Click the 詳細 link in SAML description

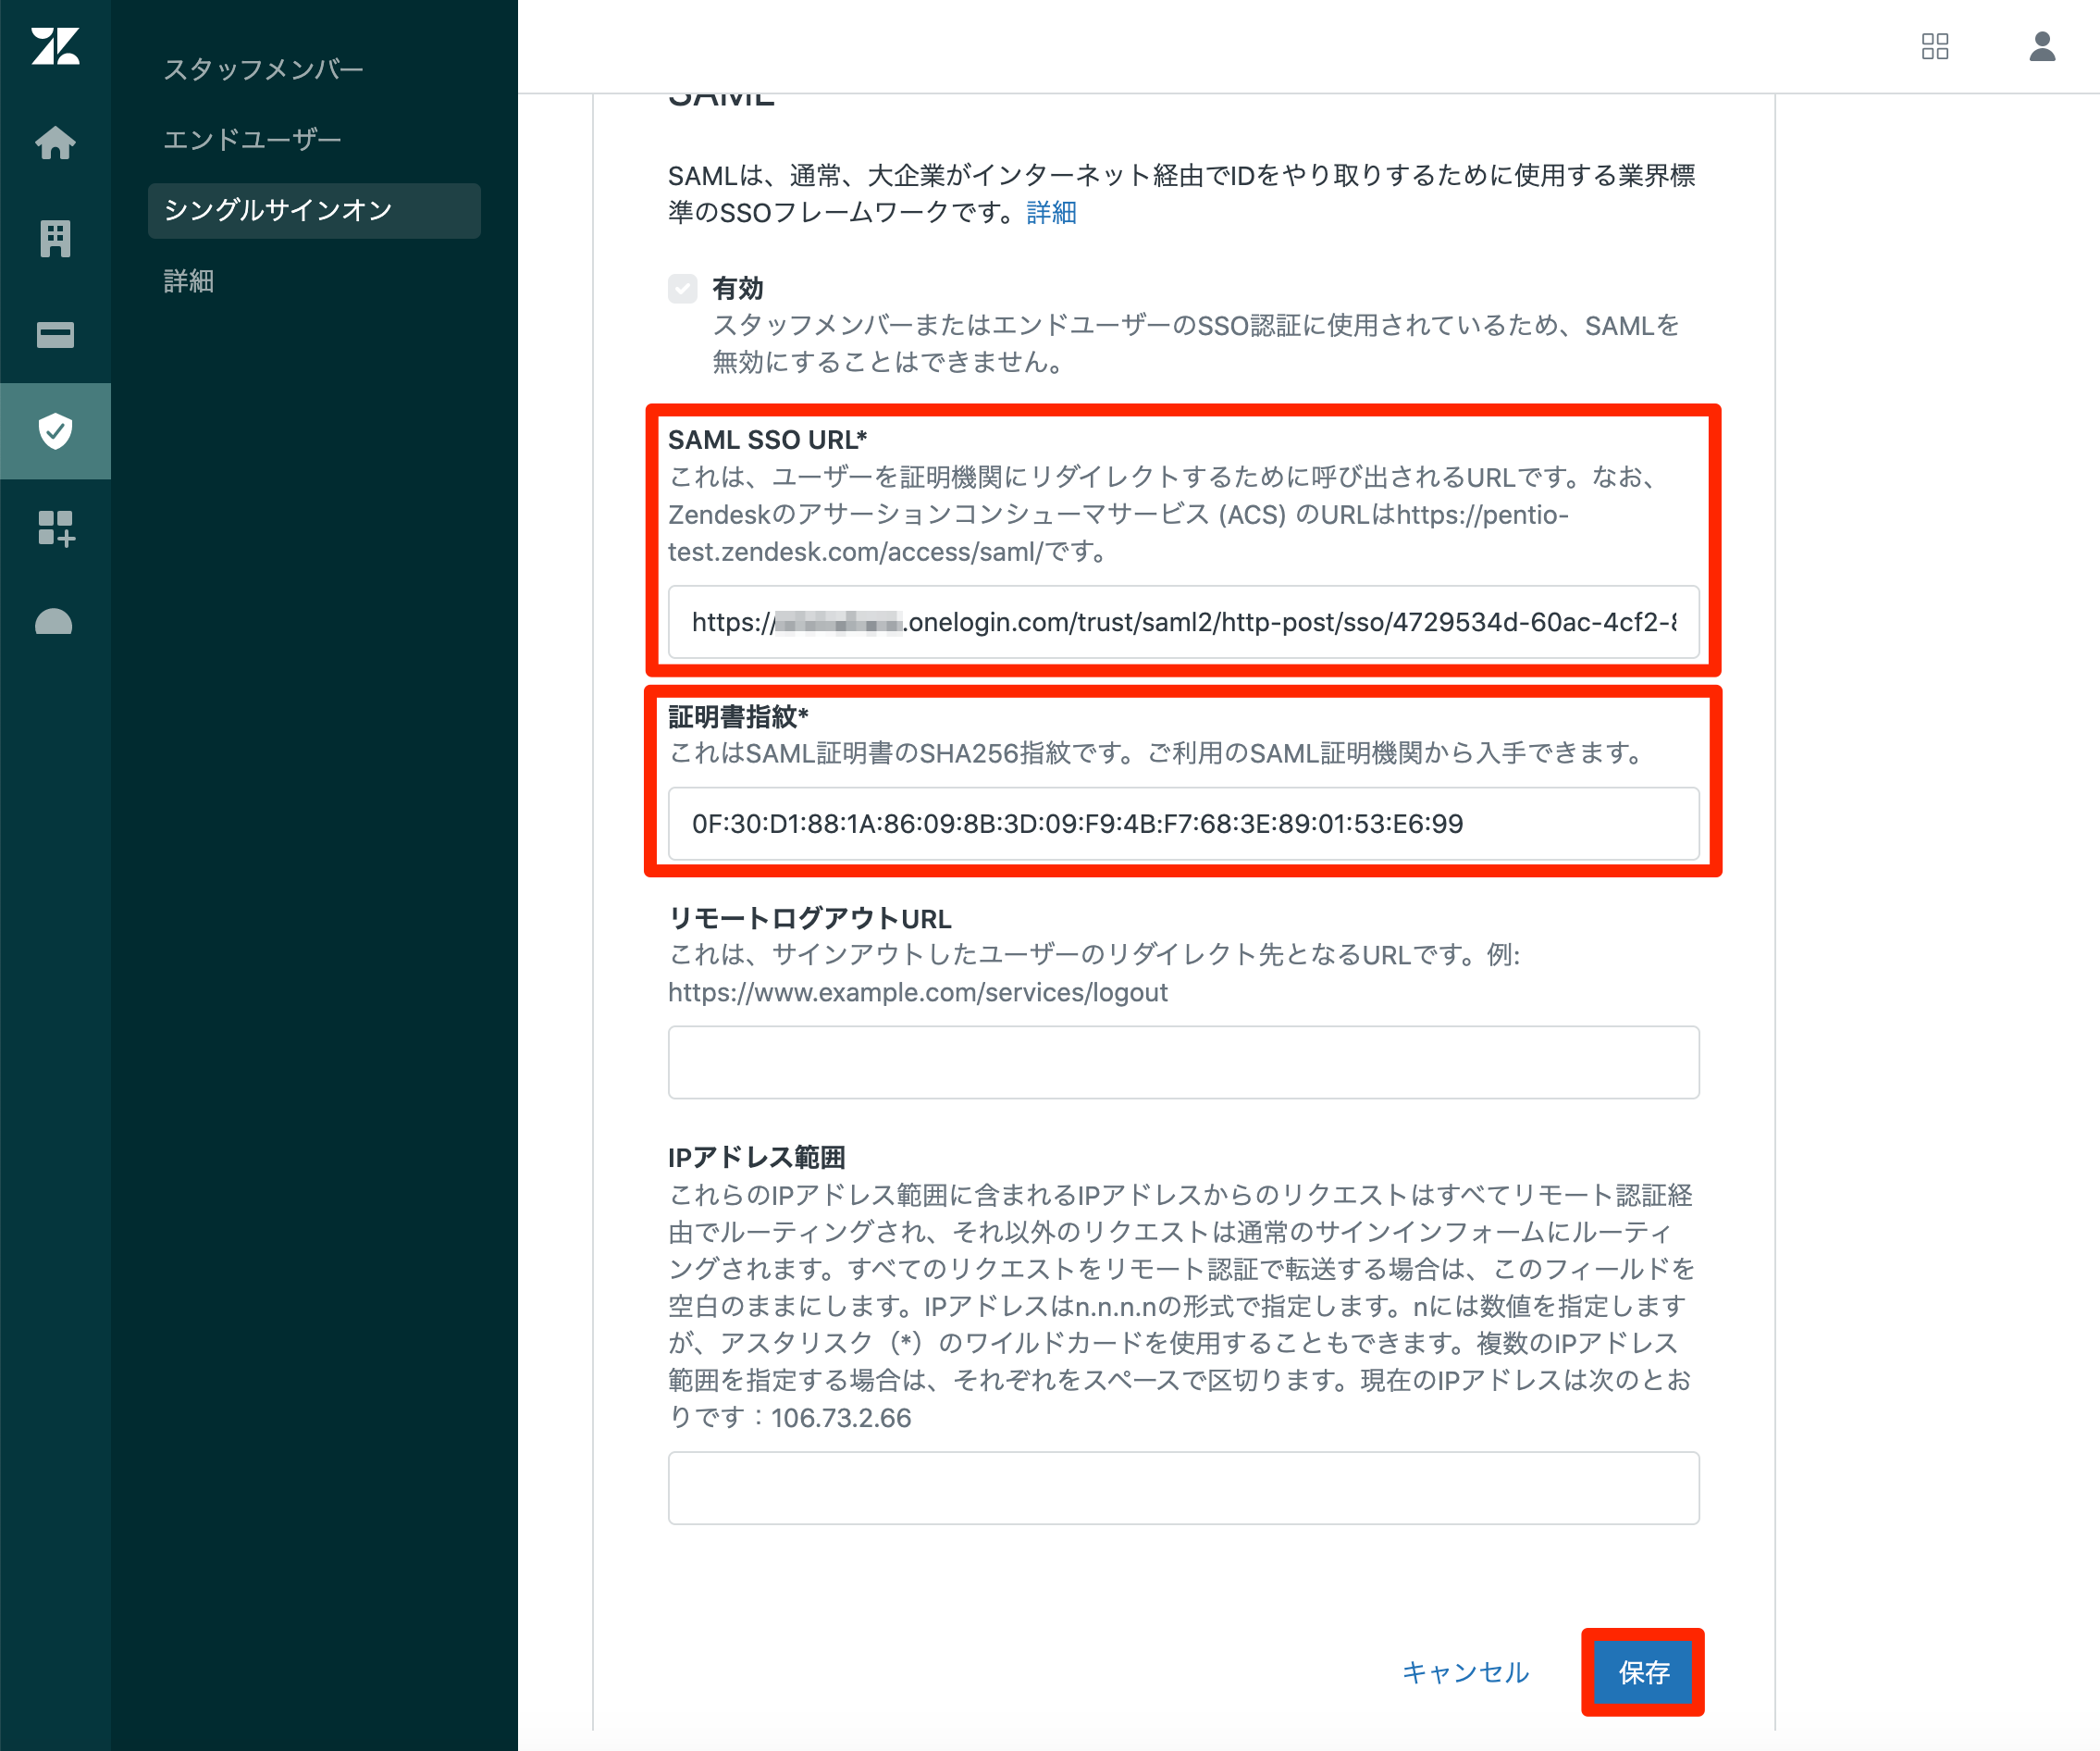click(x=1051, y=212)
